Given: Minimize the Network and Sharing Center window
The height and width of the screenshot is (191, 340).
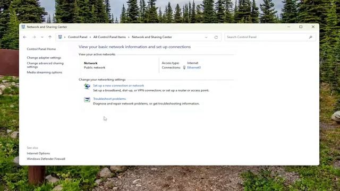Looking at the screenshot, I should [x=288, y=27].
